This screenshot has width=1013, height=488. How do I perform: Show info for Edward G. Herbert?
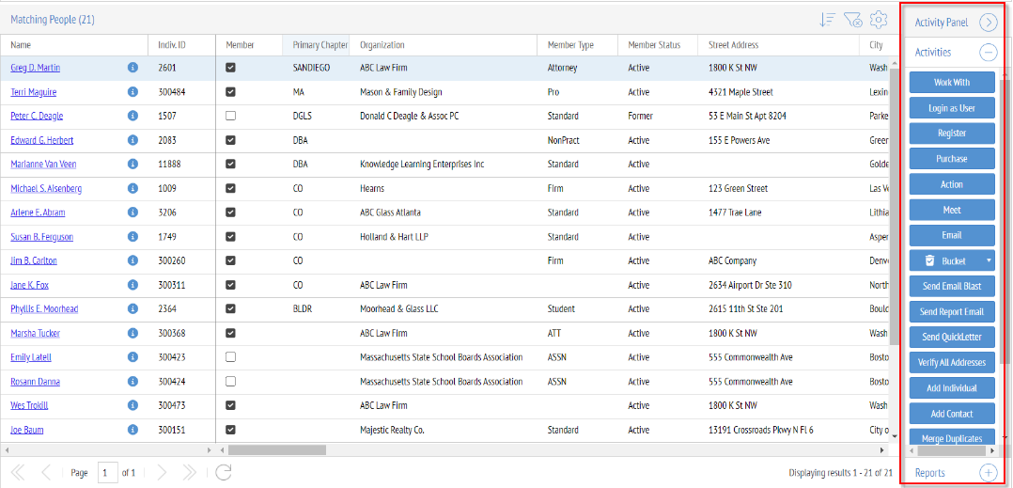(132, 139)
